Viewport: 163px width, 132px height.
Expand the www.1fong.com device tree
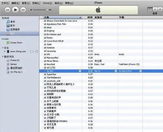(x=5, y=51)
